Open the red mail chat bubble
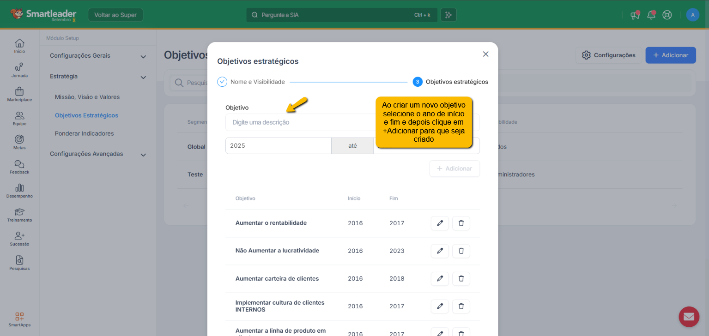Viewport: 709px width, 336px height. point(689,317)
